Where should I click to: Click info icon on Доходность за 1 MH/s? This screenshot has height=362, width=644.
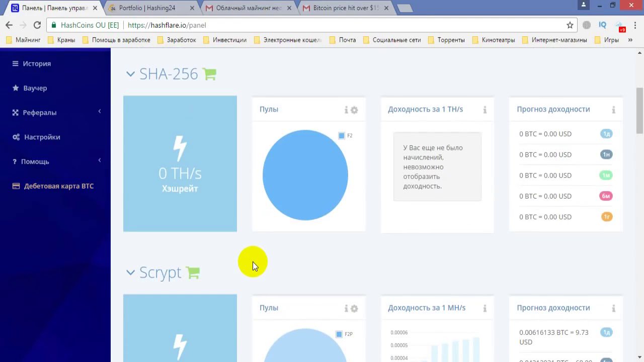click(x=485, y=308)
